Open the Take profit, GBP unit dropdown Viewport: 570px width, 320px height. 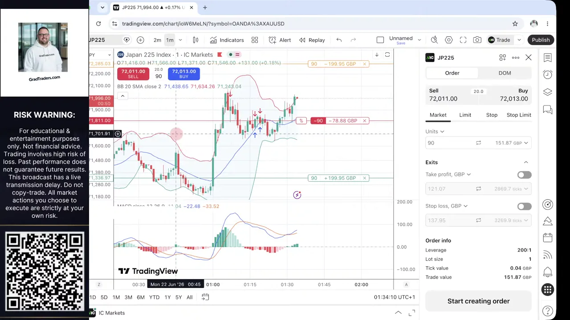tap(448, 175)
